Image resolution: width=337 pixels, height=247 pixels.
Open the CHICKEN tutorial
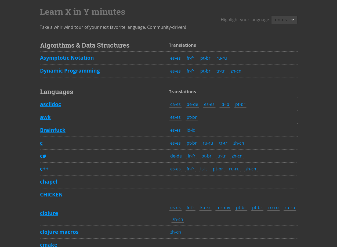tap(51, 195)
